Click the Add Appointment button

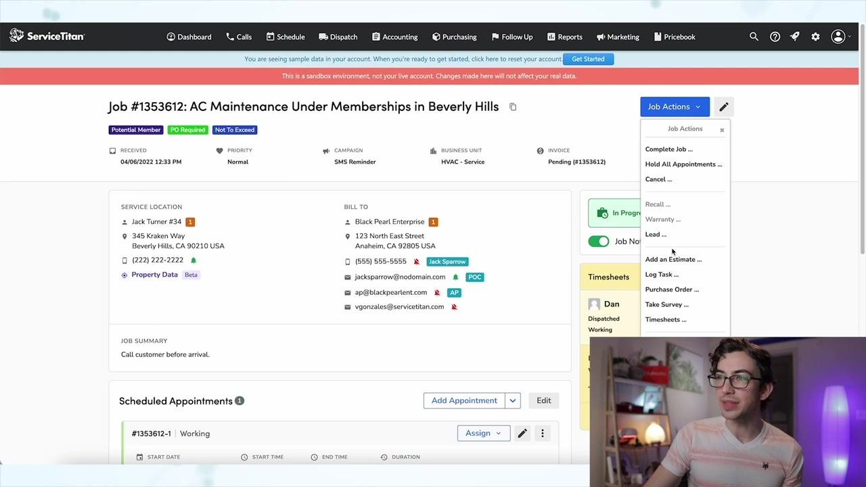[x=464, y=400]
